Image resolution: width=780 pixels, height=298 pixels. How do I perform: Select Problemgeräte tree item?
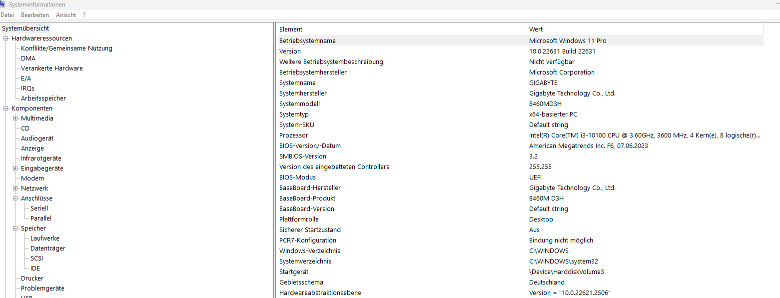tap(42, 288)
